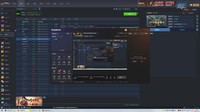Open the 社区 tab in the top navigation
Screen dimensions: 200x112
click(68, 3)
